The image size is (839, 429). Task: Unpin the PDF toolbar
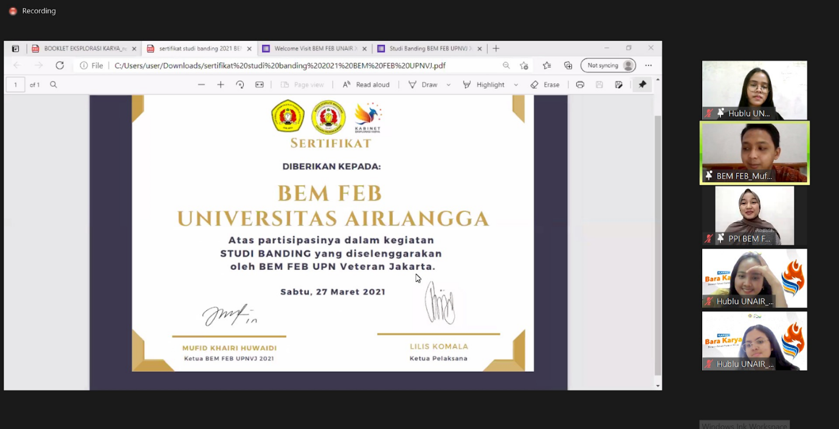tap(643, 84)
